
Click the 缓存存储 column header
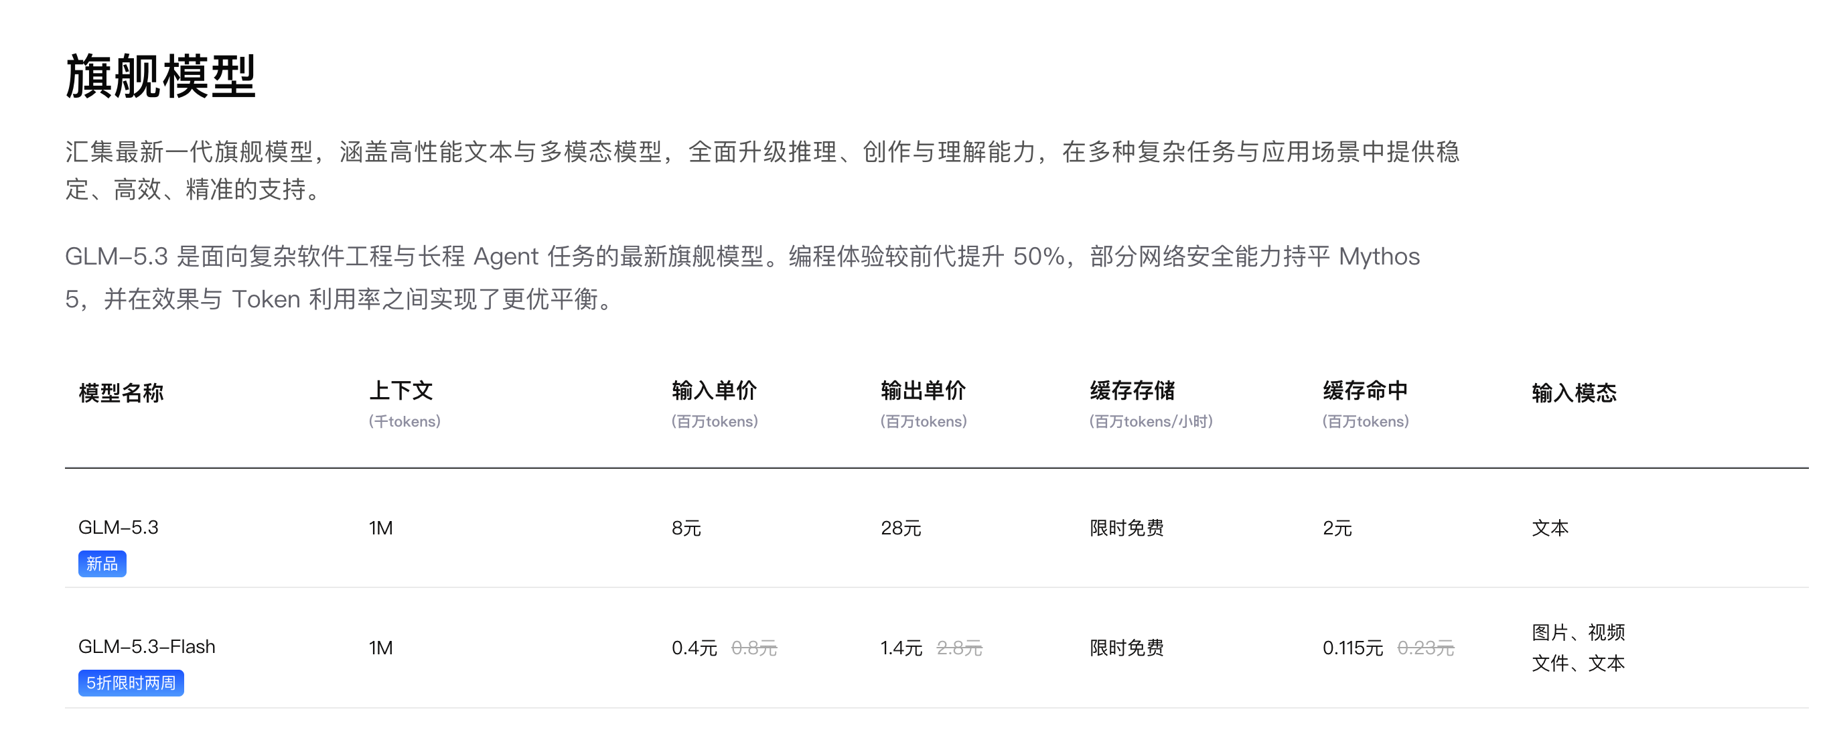click(1132, 390)
